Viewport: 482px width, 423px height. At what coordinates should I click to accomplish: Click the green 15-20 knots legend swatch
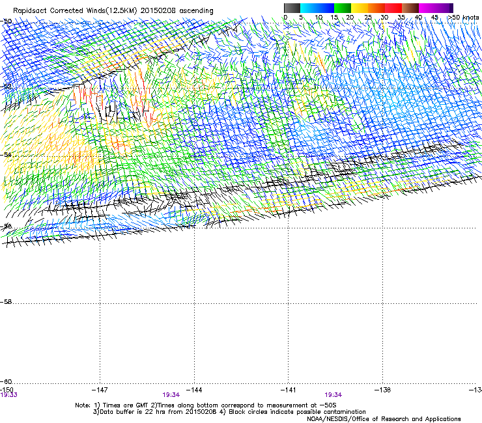(x=343, y=8)
